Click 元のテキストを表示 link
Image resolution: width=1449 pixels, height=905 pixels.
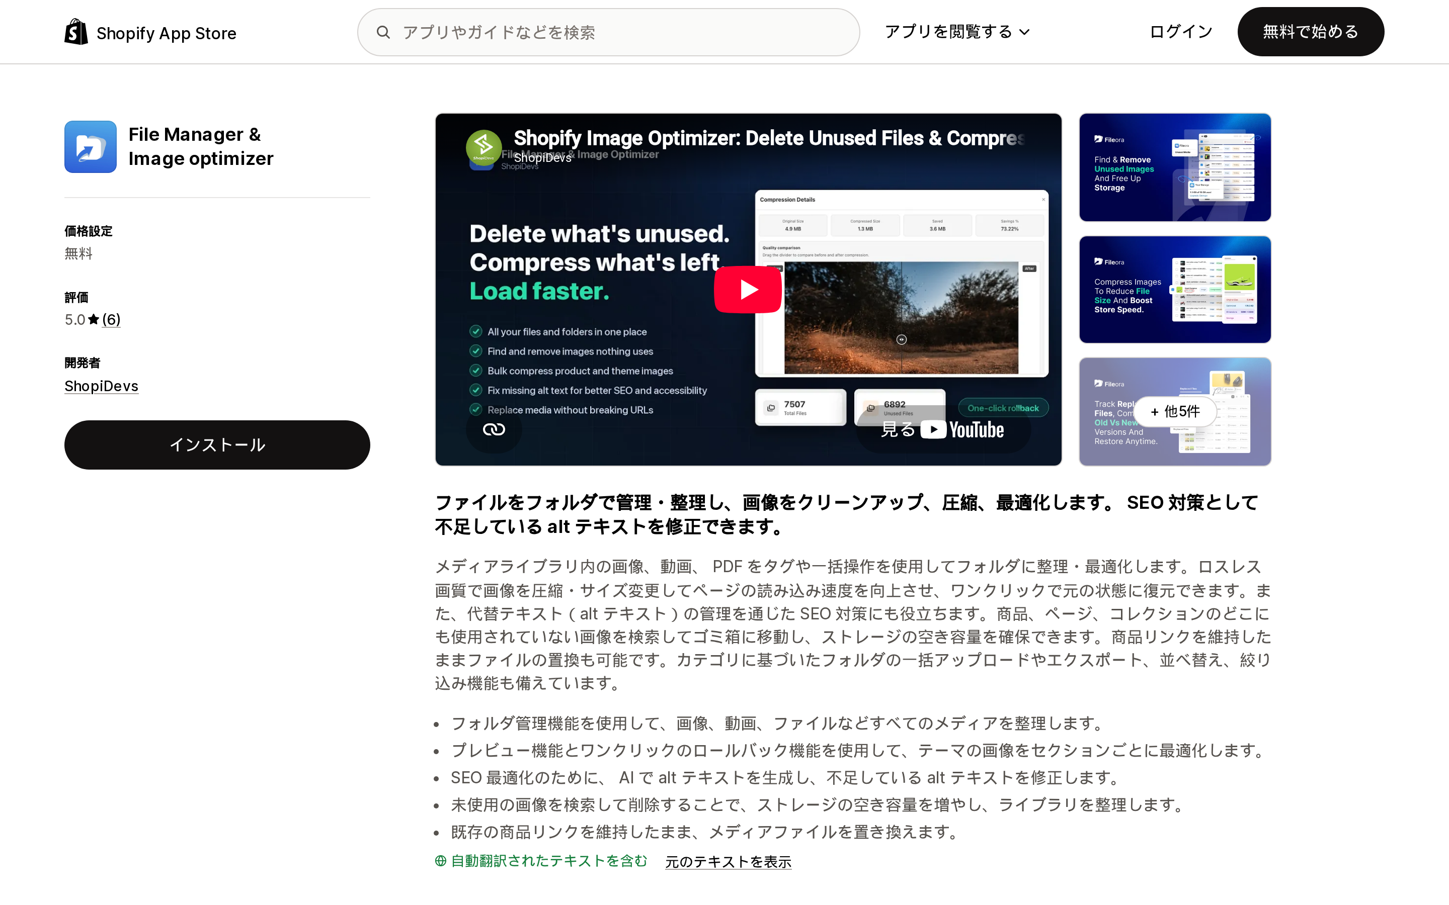click(728, 861)
